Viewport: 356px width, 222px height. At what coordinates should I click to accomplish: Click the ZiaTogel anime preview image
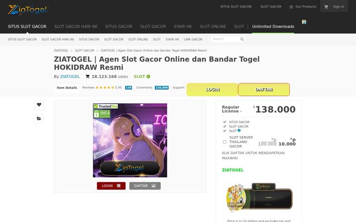coord(130,140)
